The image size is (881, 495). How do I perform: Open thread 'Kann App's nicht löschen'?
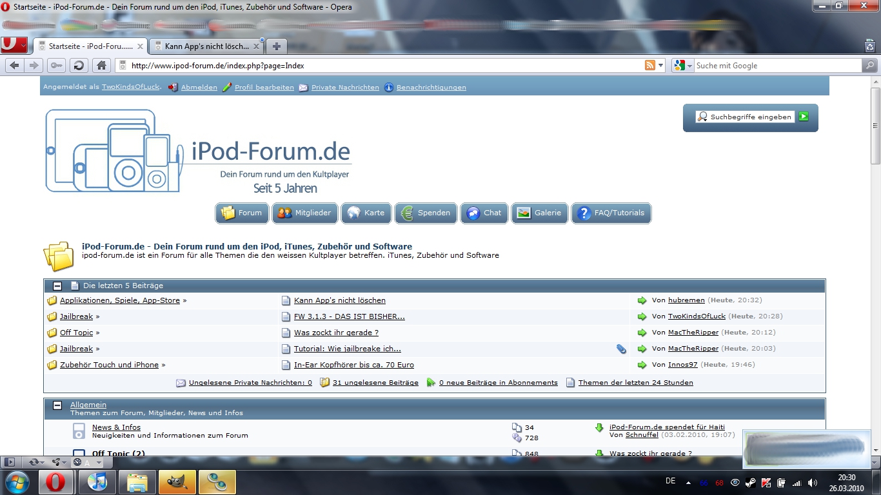pyautogui.click(x=340, y=300)
